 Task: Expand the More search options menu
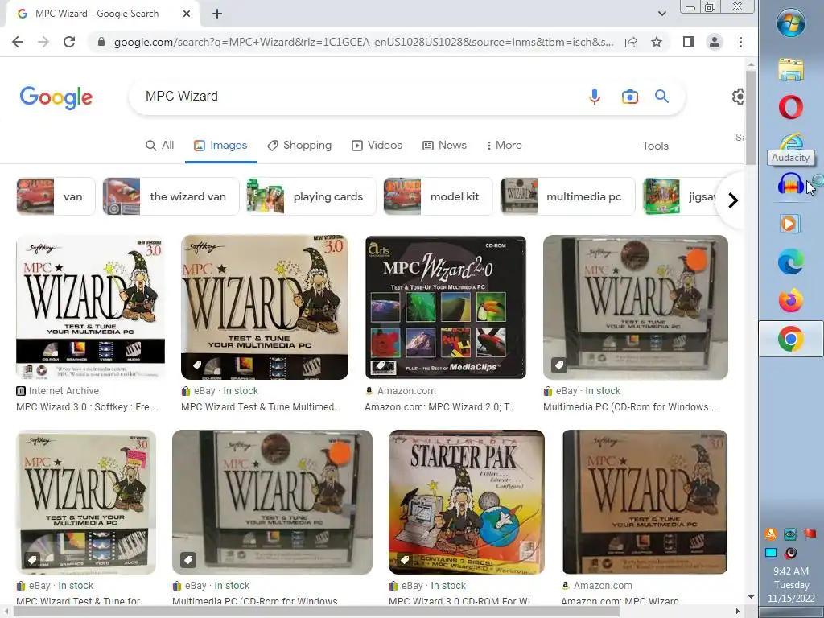pos(504,146)
